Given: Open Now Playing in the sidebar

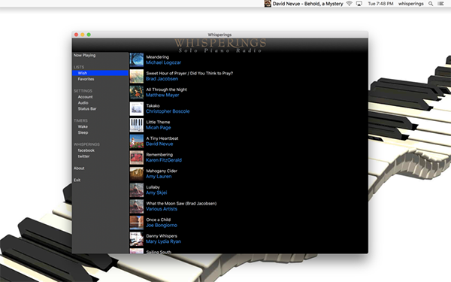Looking at the screenshot, I should pyautogui.click(x=84, y=55).
